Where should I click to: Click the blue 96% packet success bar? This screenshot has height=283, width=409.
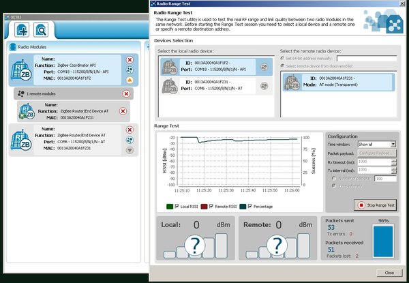tap(383, 241)
